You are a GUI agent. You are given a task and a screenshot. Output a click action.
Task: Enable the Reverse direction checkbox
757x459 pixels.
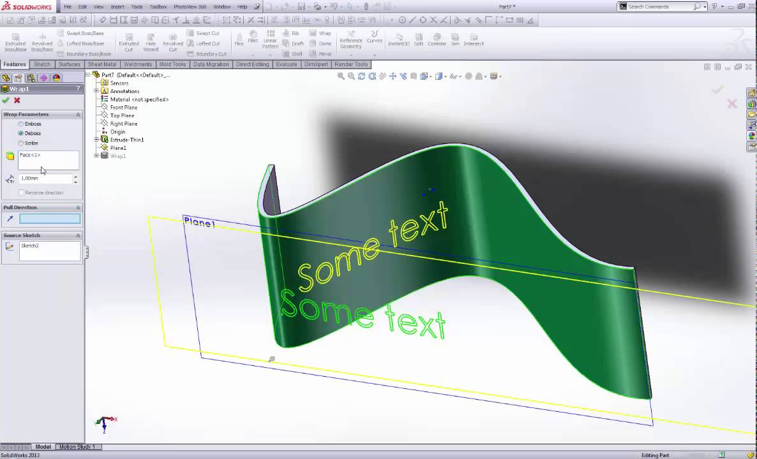[x=23, y=193]
